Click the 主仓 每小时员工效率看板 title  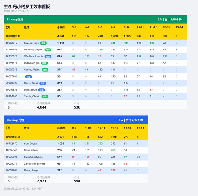(x=27, y=7)
